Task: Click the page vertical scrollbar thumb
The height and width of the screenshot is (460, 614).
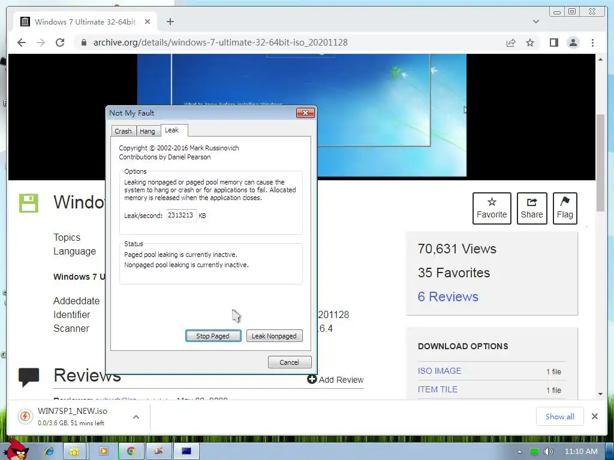Action: [x=600, y=163]
